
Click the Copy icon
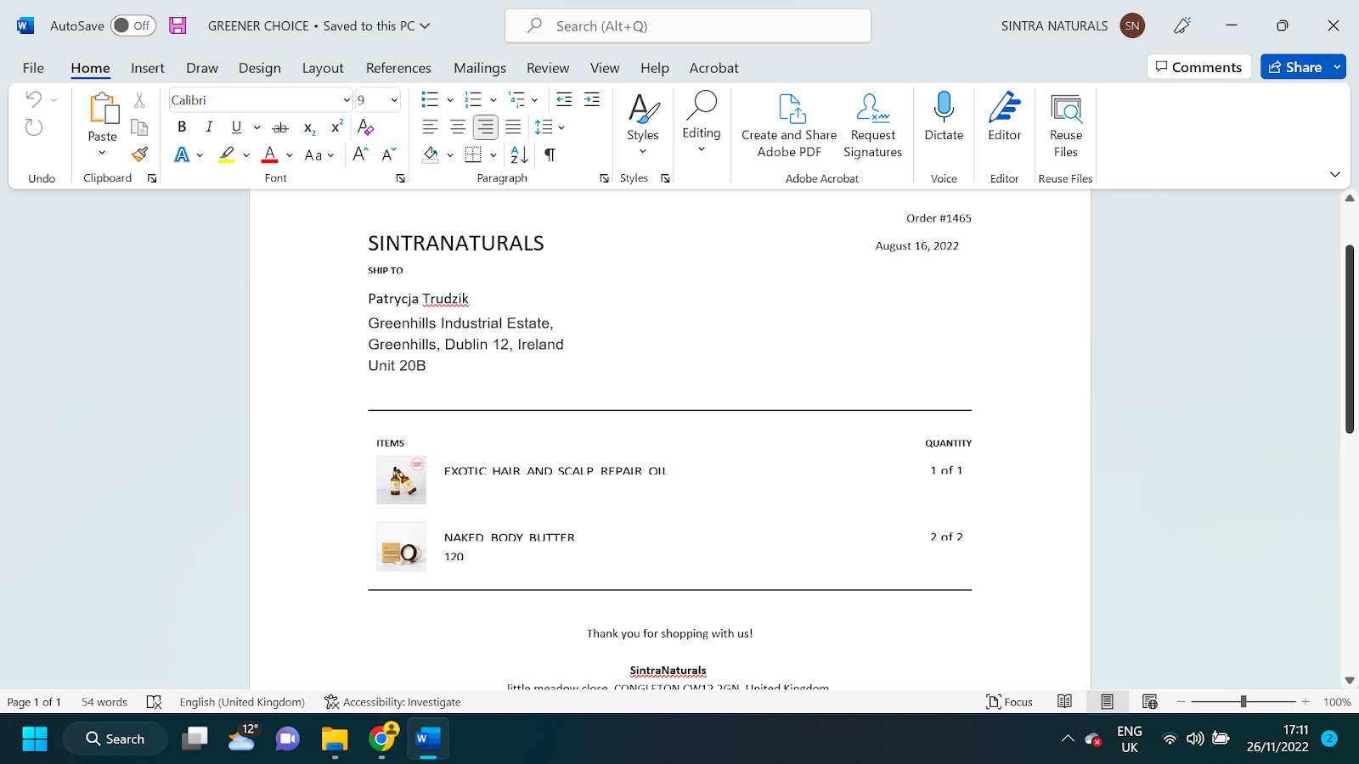[139, 127]
